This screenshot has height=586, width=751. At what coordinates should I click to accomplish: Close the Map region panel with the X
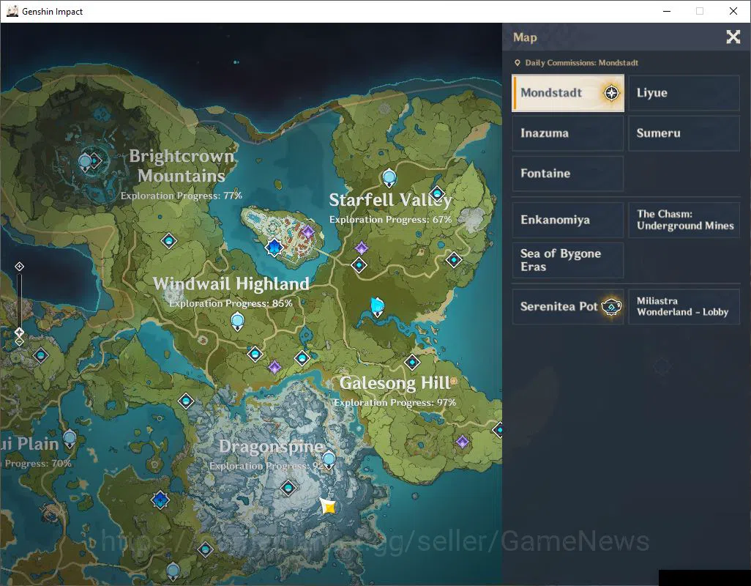point(733,37)
